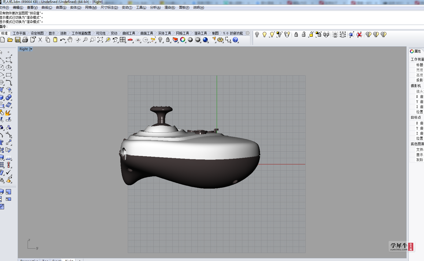Click the Paste clipboard icon
The height and width of the screenshot is (261, 424).
pyautogui.click(x=55, y=40)
